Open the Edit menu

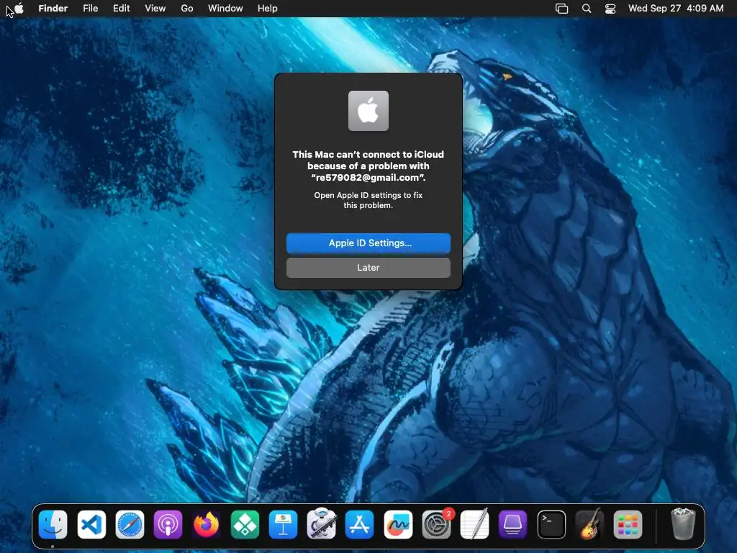pos(121,9)
